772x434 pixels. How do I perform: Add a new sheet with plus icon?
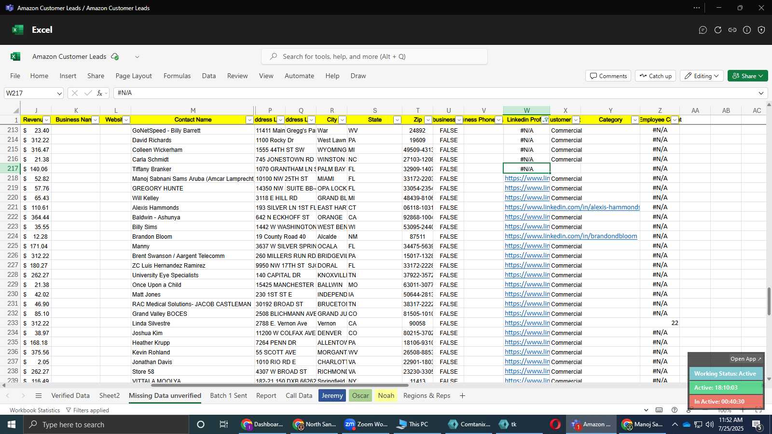coord(462,395)
